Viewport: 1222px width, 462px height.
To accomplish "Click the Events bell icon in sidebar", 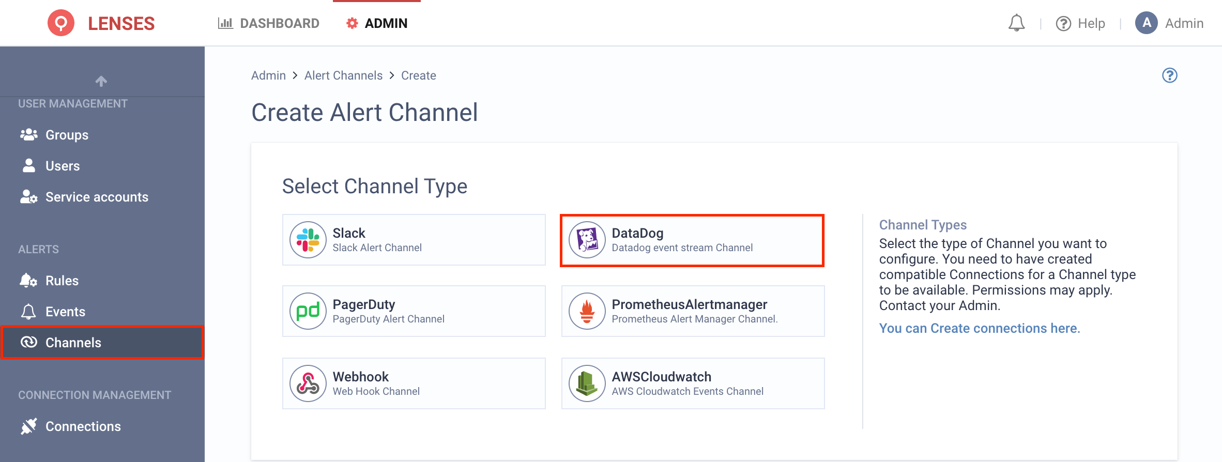I will coord(29,312).
